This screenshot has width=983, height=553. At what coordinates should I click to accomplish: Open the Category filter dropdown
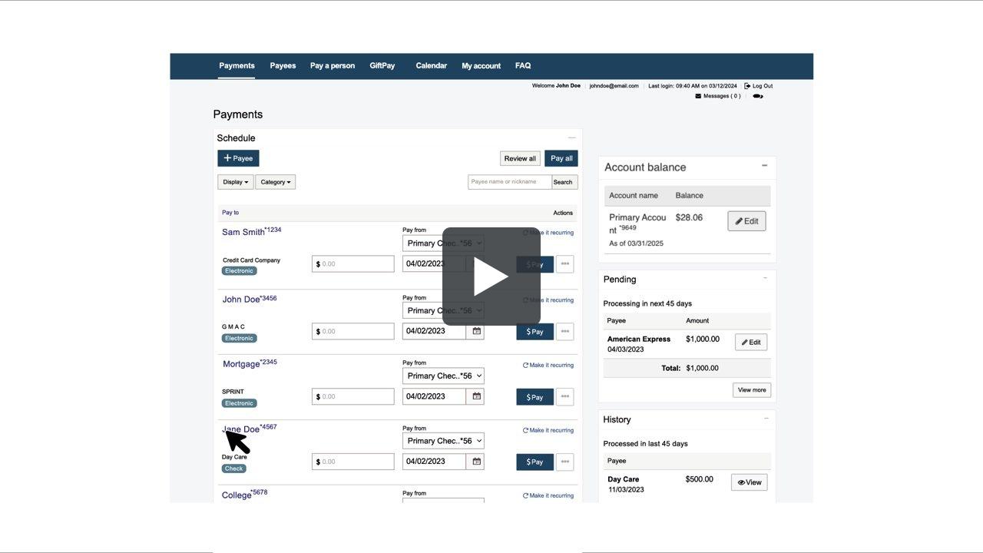click(276, 182)
